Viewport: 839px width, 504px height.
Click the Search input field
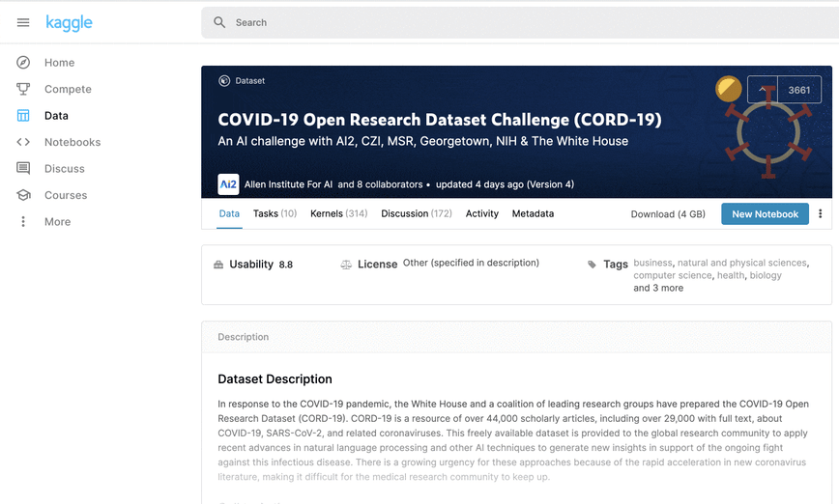(520, 22)
